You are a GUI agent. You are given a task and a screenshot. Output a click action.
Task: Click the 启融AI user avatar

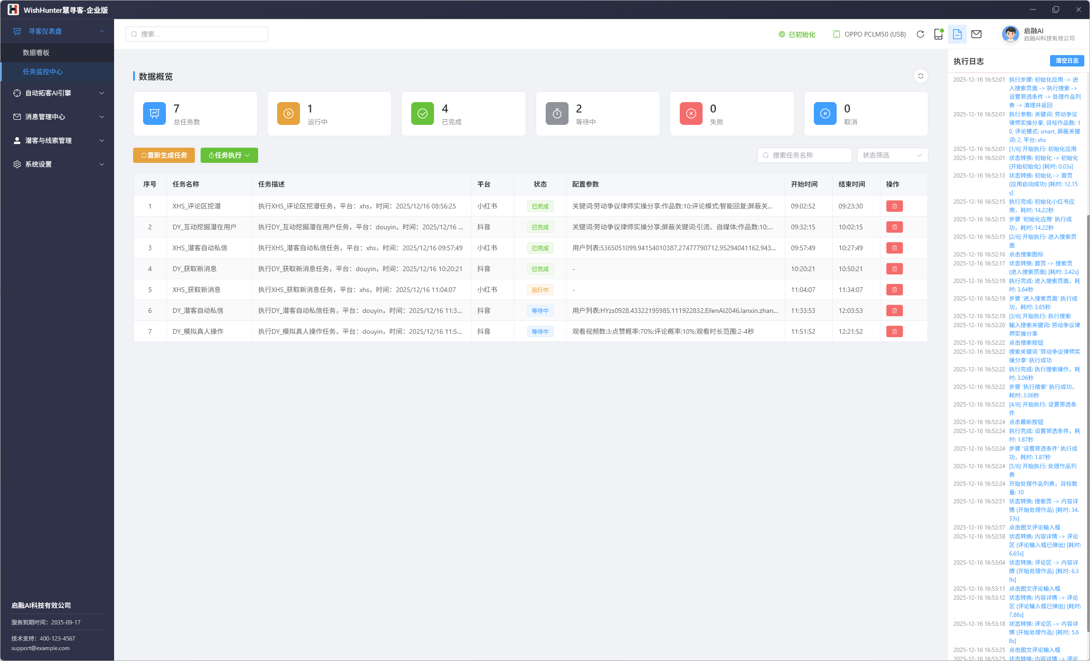click(1010, 34)
